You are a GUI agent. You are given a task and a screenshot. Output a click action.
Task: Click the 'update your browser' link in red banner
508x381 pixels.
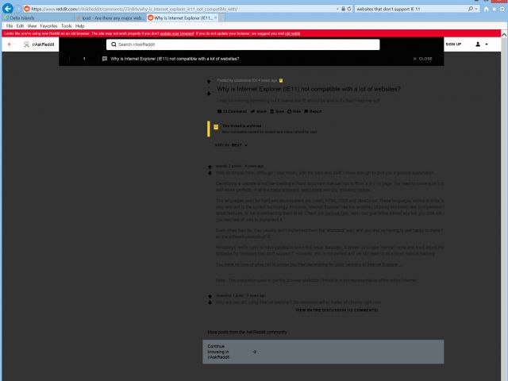pos(177,33)
